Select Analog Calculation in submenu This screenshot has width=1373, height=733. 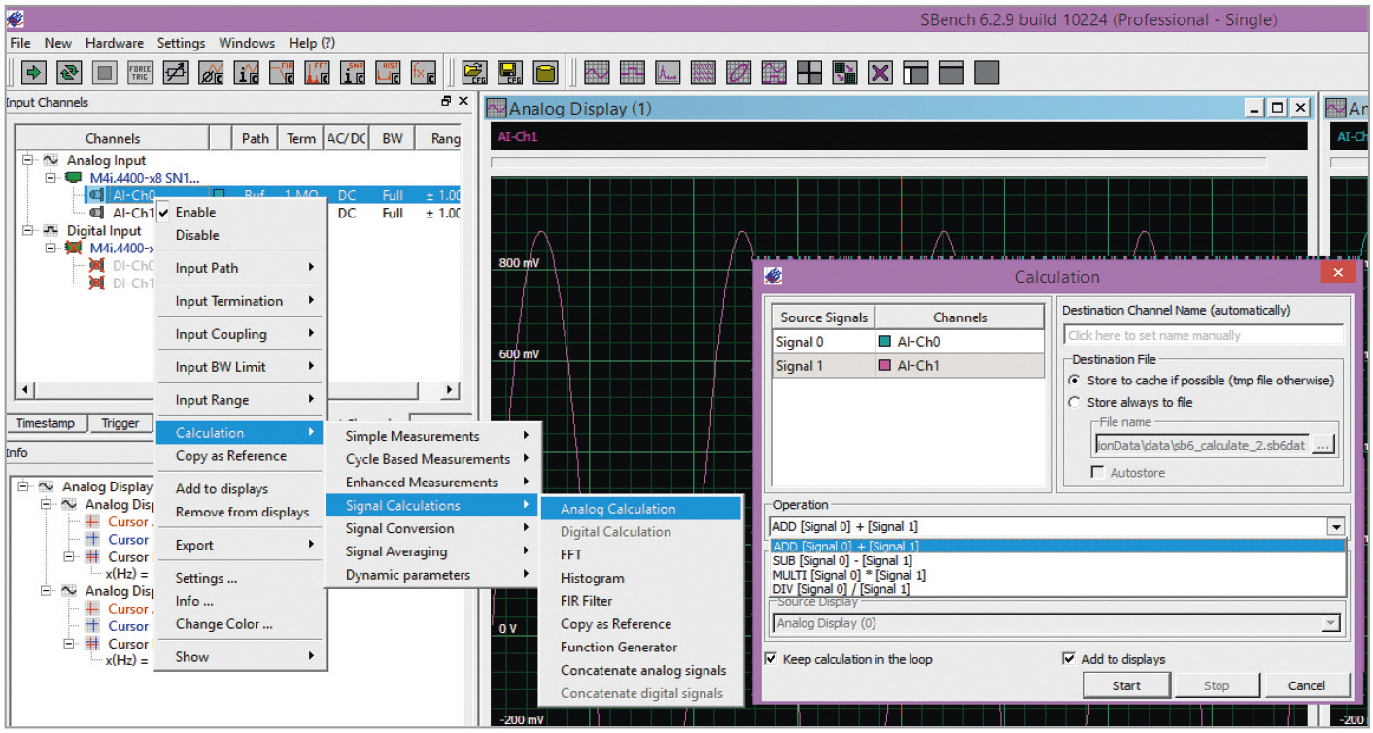[641, 509]
